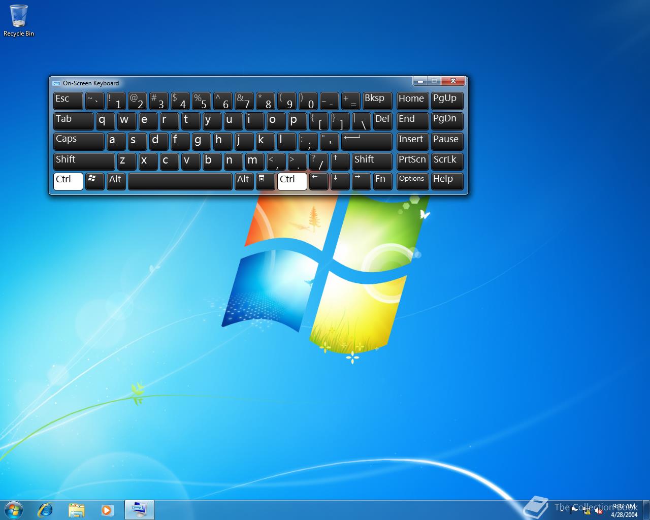Screen dimensions: 650x520
Task: Tap the tilde backquote key
Action: [94, 101]
